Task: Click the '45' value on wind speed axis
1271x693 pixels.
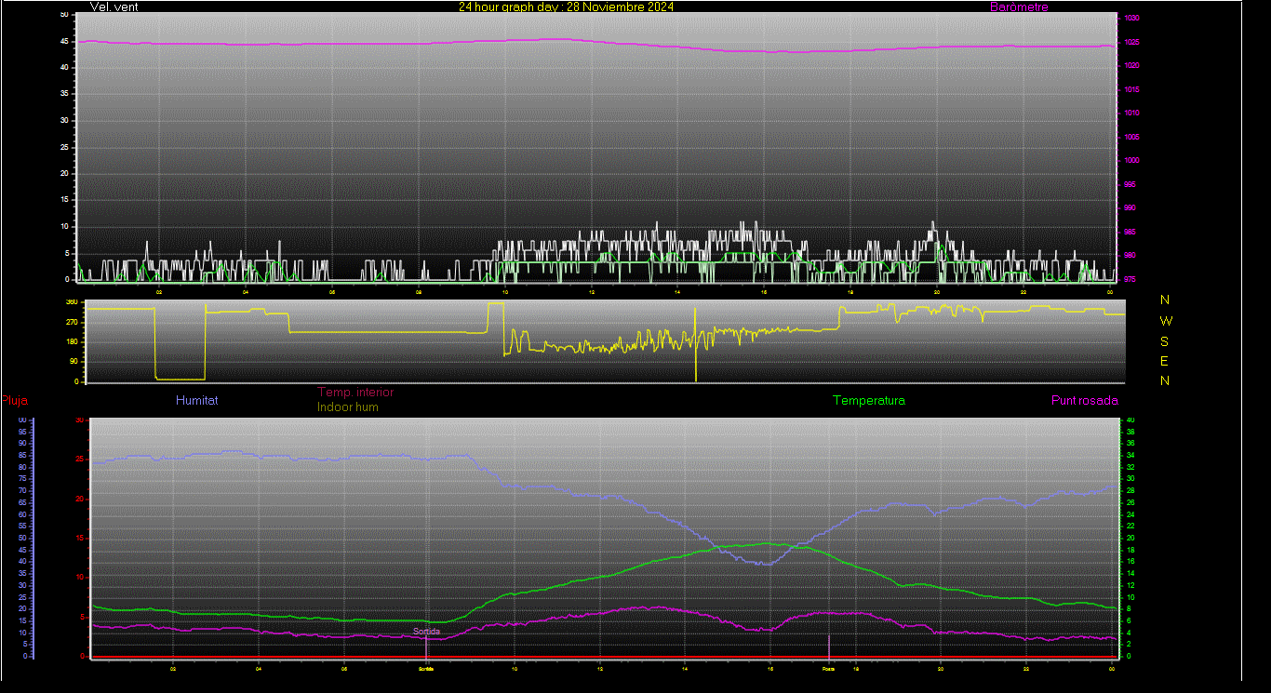Action: point(63,41)
